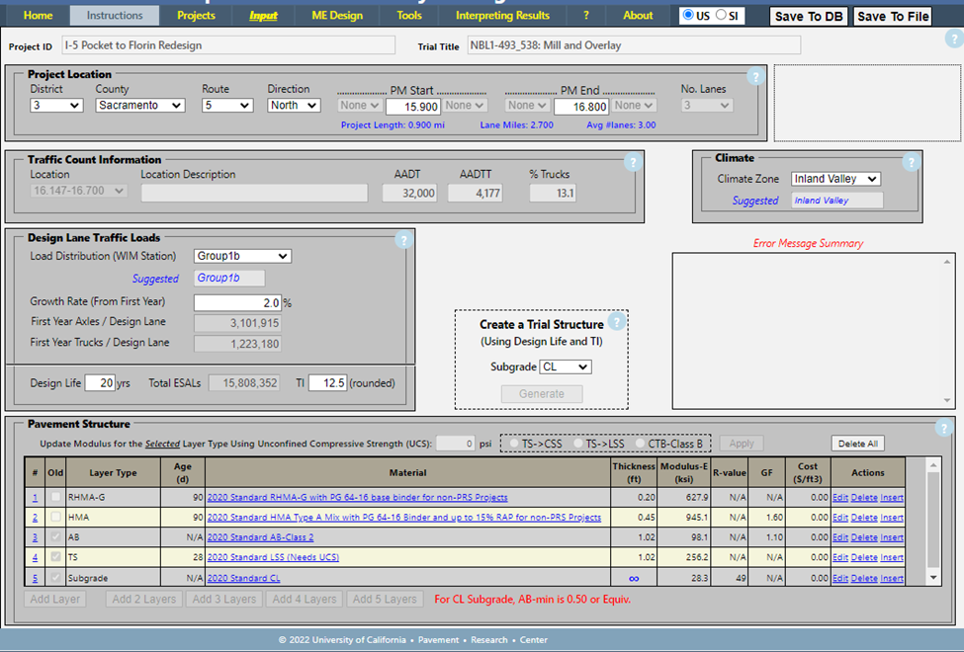Click help icon for Traffic Count Information
This screenshot has height=652, width=964.
[633, 162]
